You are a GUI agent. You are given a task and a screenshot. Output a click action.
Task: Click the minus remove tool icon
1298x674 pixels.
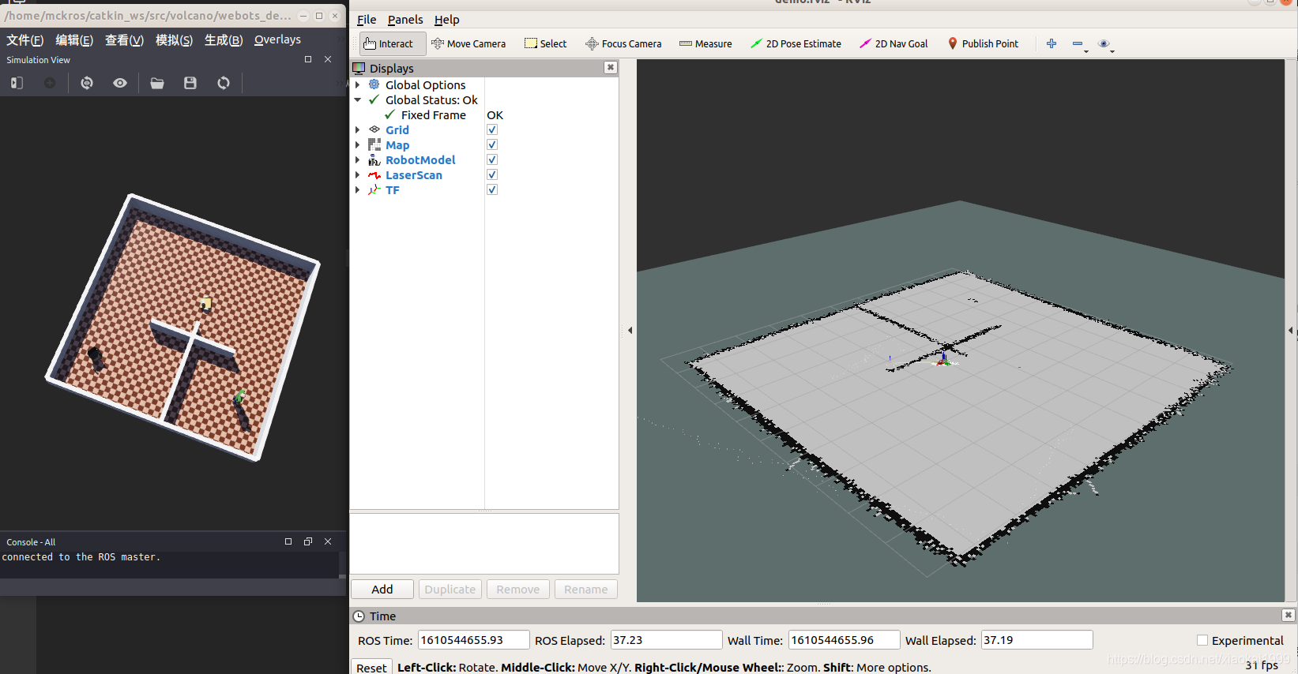[x=1078, y=45]
